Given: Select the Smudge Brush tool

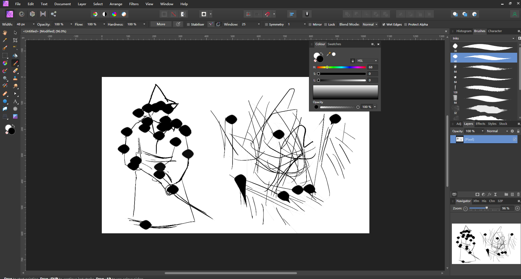Looking at the screenshot, I should coord(15,86).
